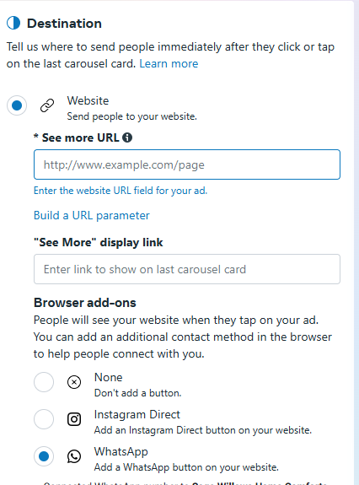
Task: Click the Destination half-circle status icon
Action: pyautogui.click(x=13, y=24)
